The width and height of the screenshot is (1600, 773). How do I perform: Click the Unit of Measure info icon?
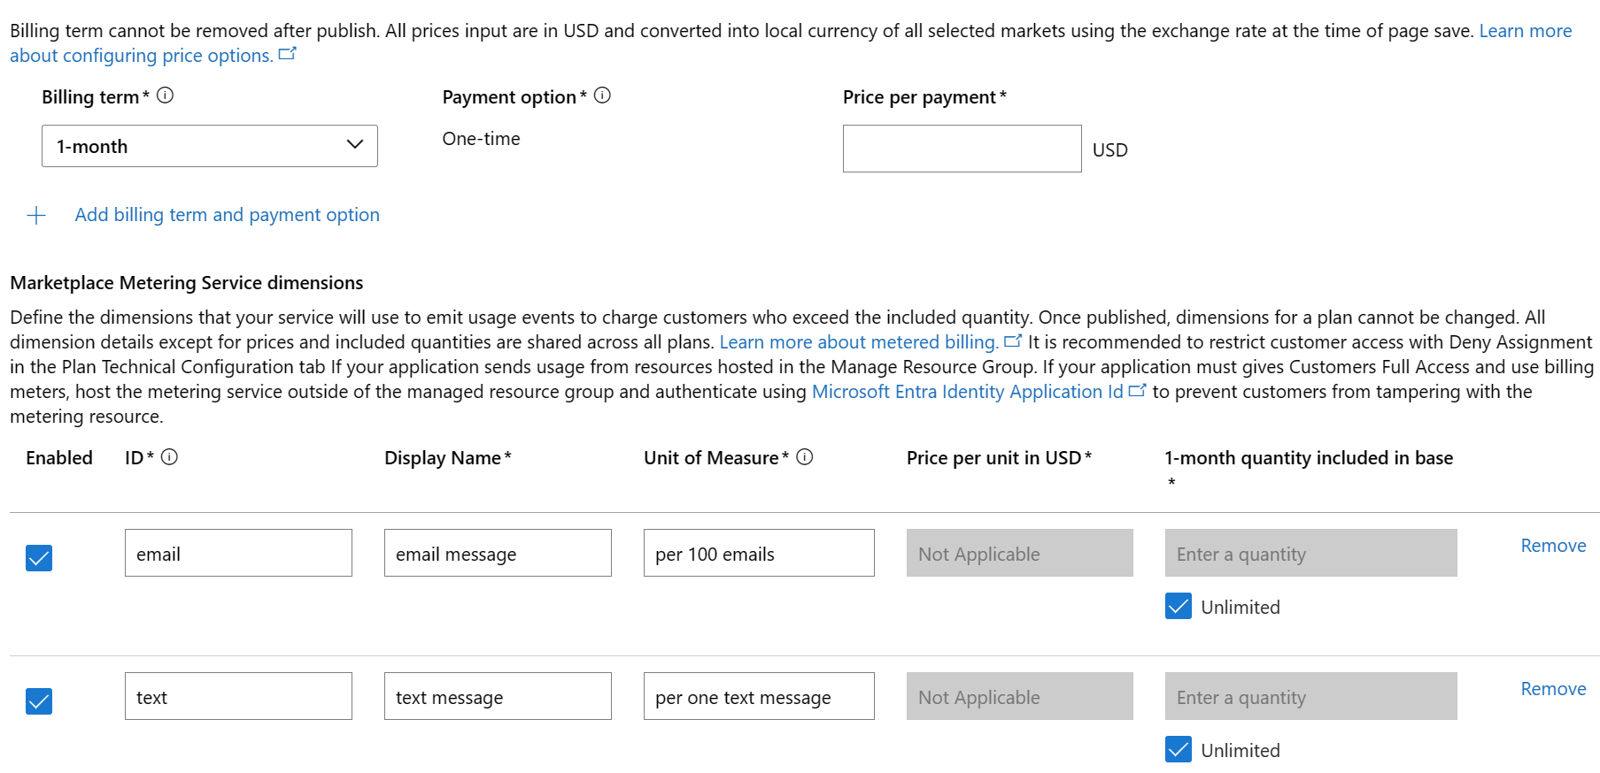804,456
